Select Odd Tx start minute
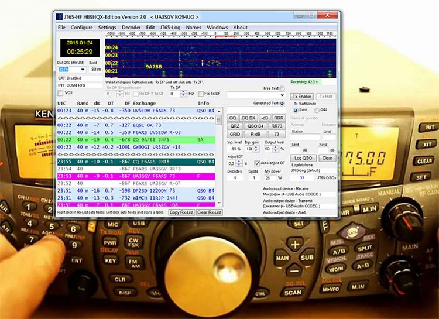The image size is (439, 319). click(316, 110)
